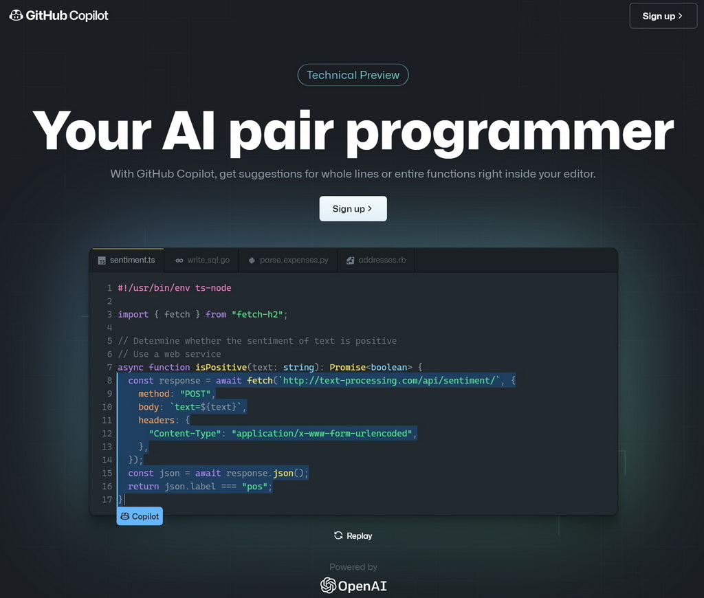The width and height of the screenshot is (704, 598).
Task: Click the blue Copilot badge below the code
Action: pyautogui.click(x=140, y=516)
